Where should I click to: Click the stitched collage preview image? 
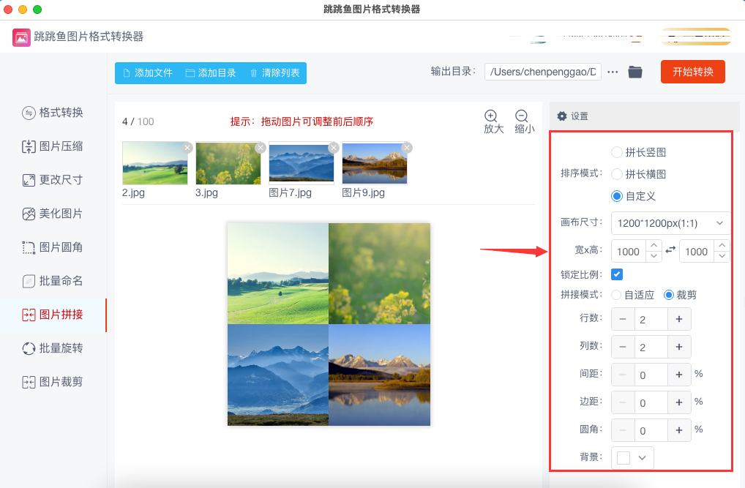[x=329, y=325]
